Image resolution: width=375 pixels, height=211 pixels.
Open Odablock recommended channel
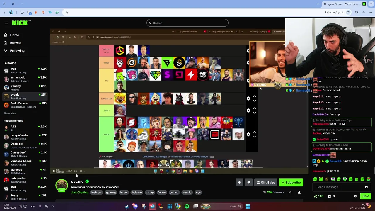(25, 145)
